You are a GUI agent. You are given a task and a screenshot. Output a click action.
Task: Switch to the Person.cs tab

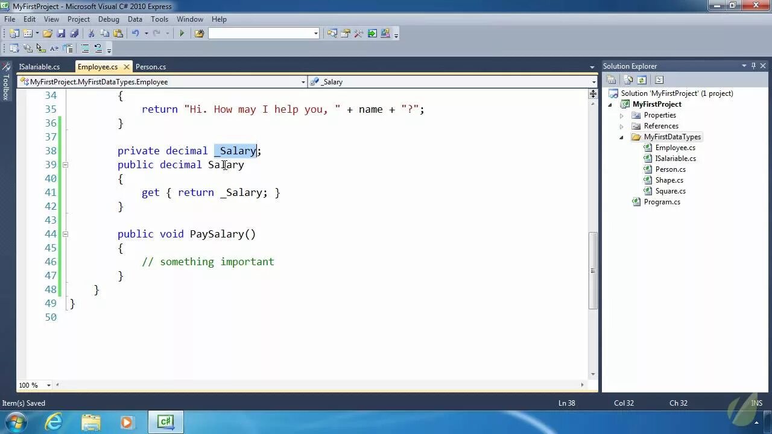[x=151, y=67]
